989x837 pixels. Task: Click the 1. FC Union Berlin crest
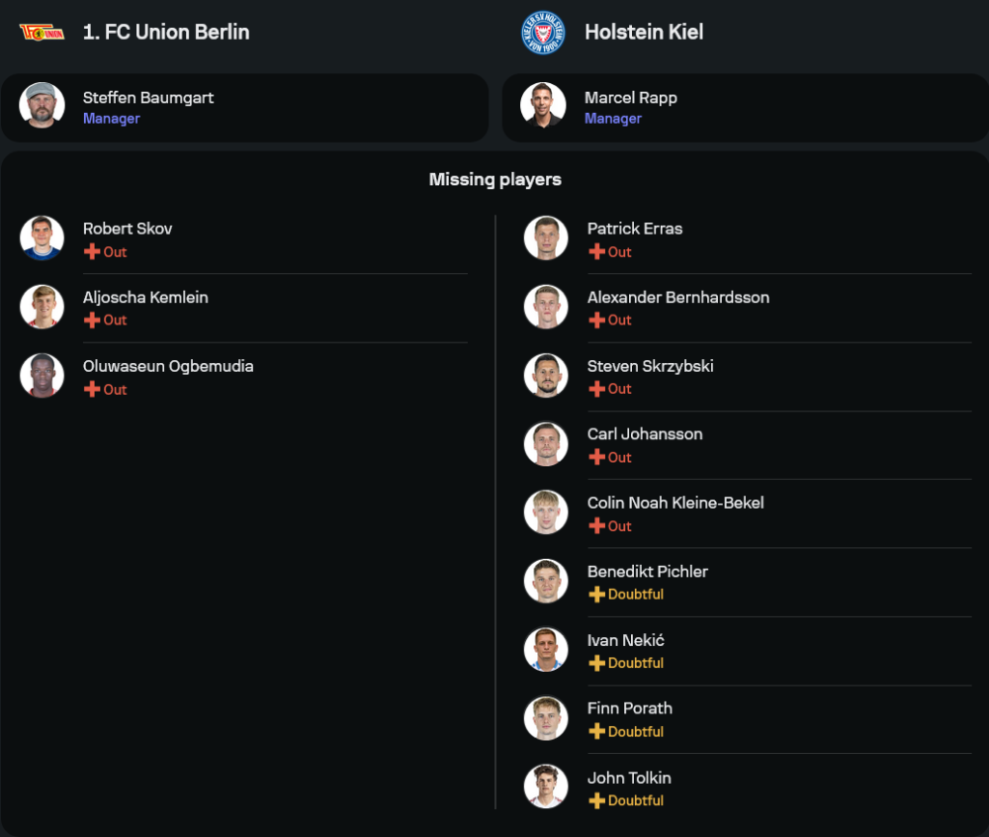[42, 33]
